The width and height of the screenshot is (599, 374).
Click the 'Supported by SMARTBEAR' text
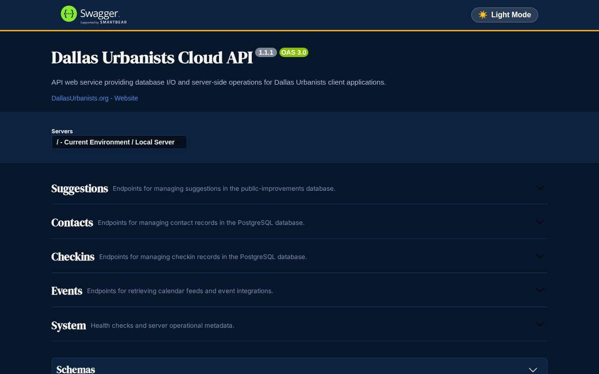pos(103,22)
